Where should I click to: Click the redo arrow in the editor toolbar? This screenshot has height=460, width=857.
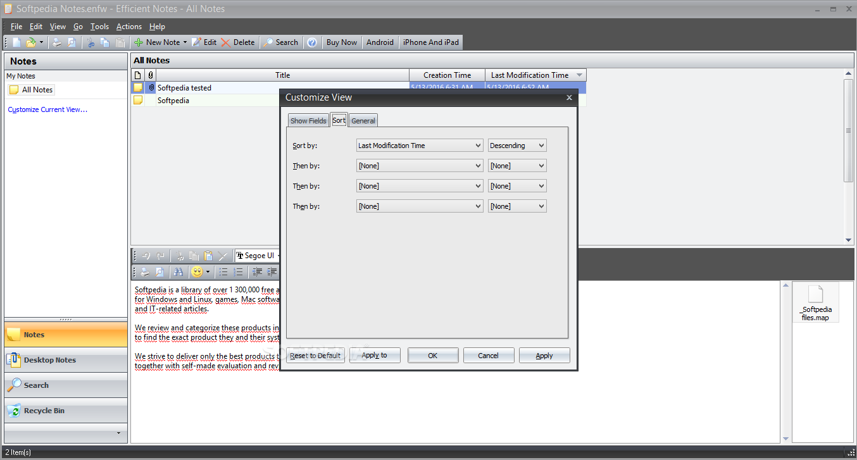[161, 256]
